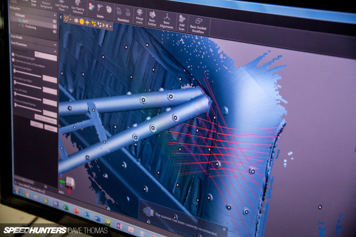Adjust the Decimate Scan Mesh slider
The width and height of the screenshot is (356, 237).
27,85
